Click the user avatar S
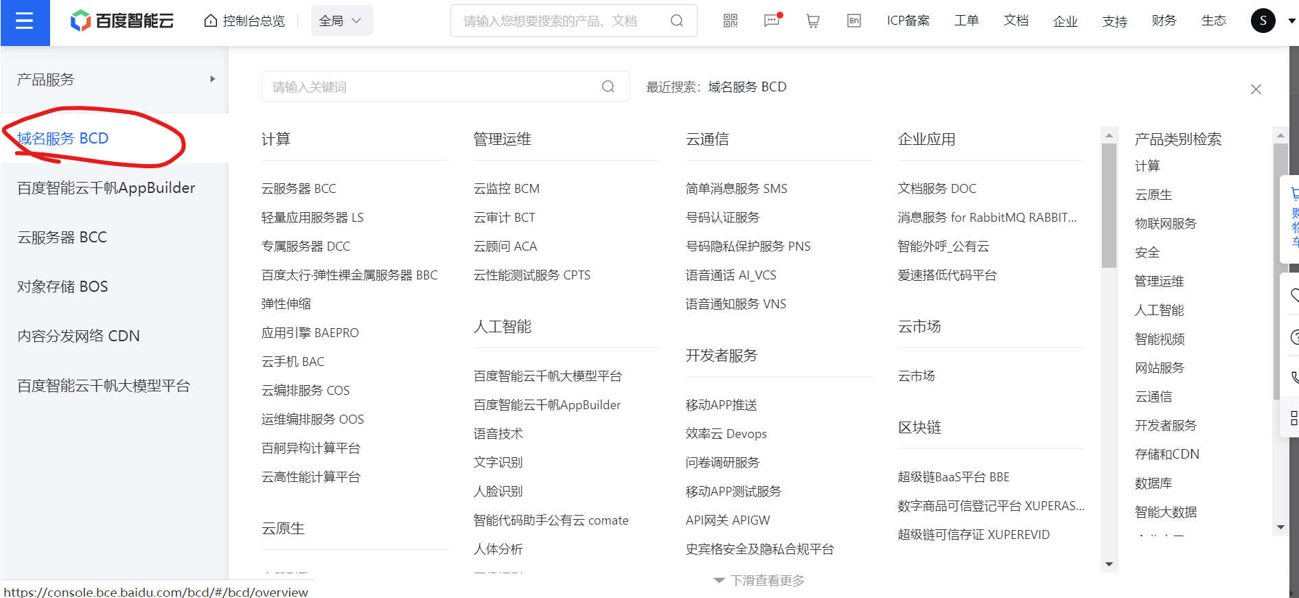The width and height of the screenshot is (1299, 598). pos(1263,21)
